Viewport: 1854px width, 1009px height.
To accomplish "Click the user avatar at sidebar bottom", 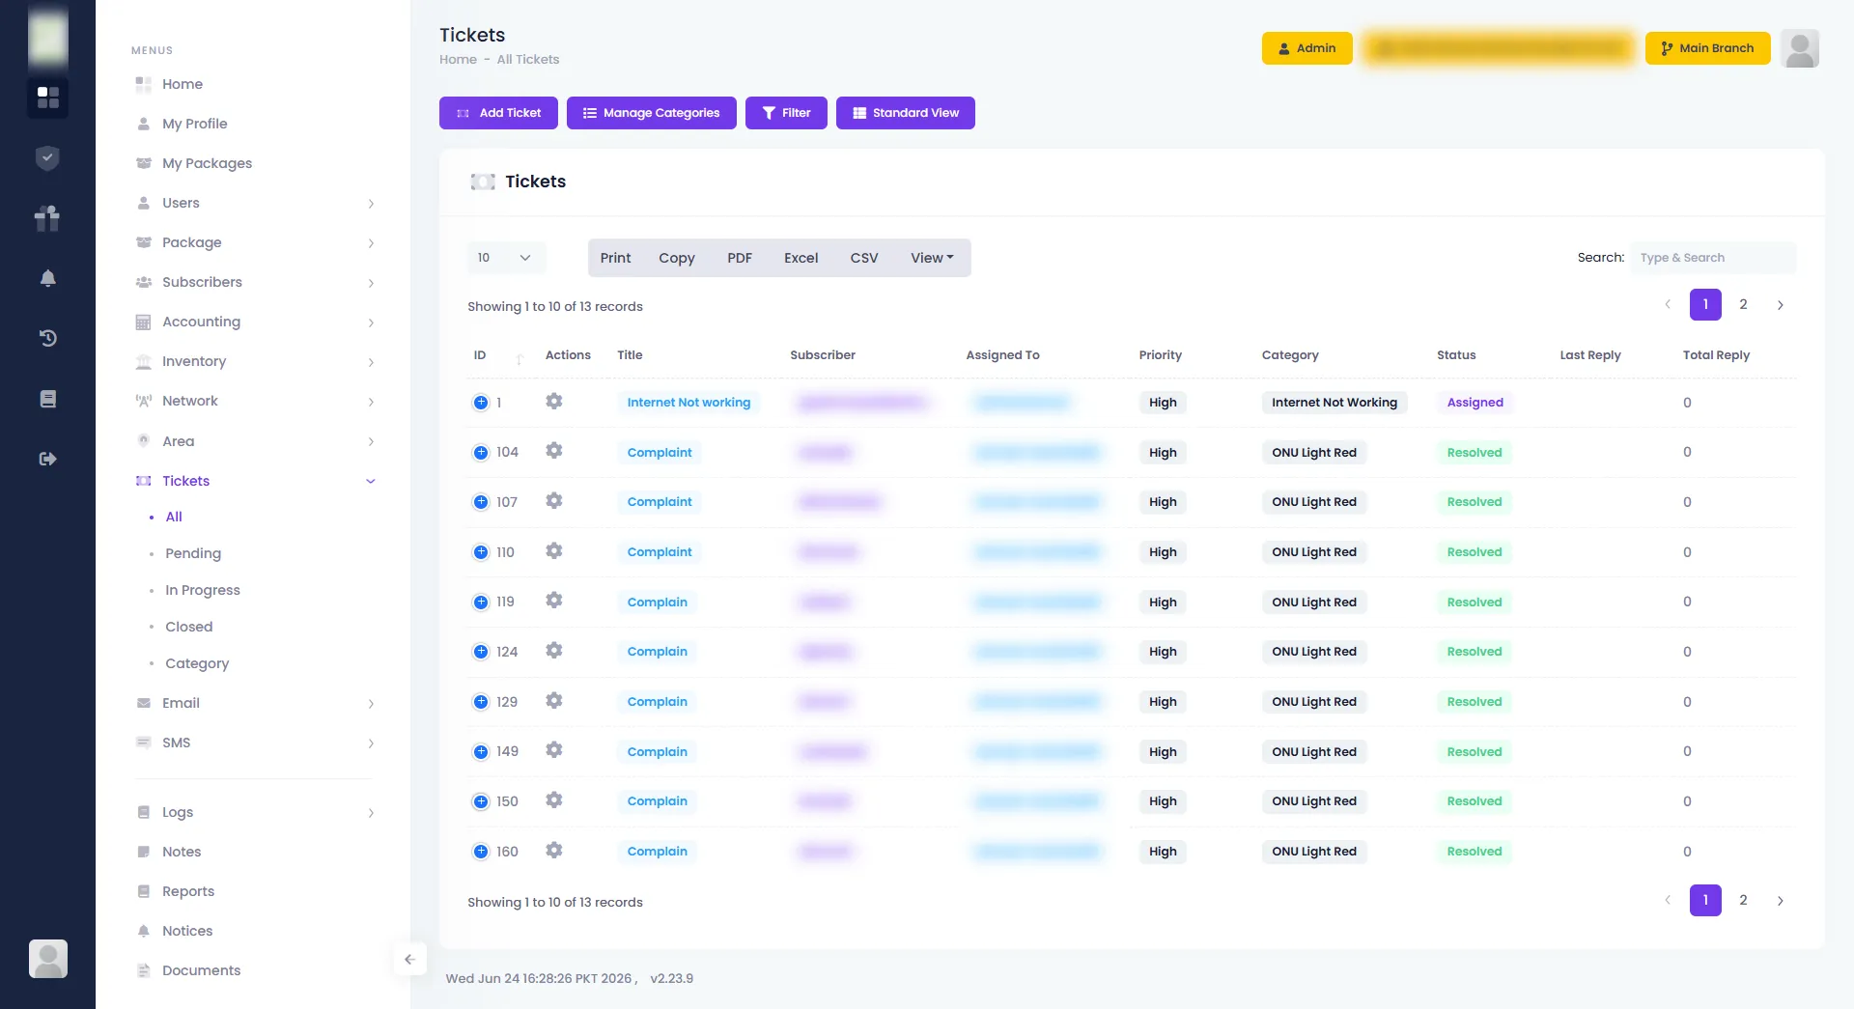I will [x=48, y=959].
